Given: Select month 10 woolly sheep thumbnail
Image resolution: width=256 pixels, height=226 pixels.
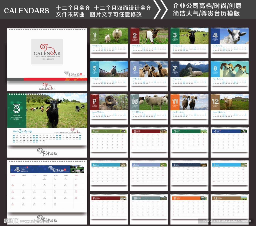Looking at the screenshot, I should click(x=149, y=109).
